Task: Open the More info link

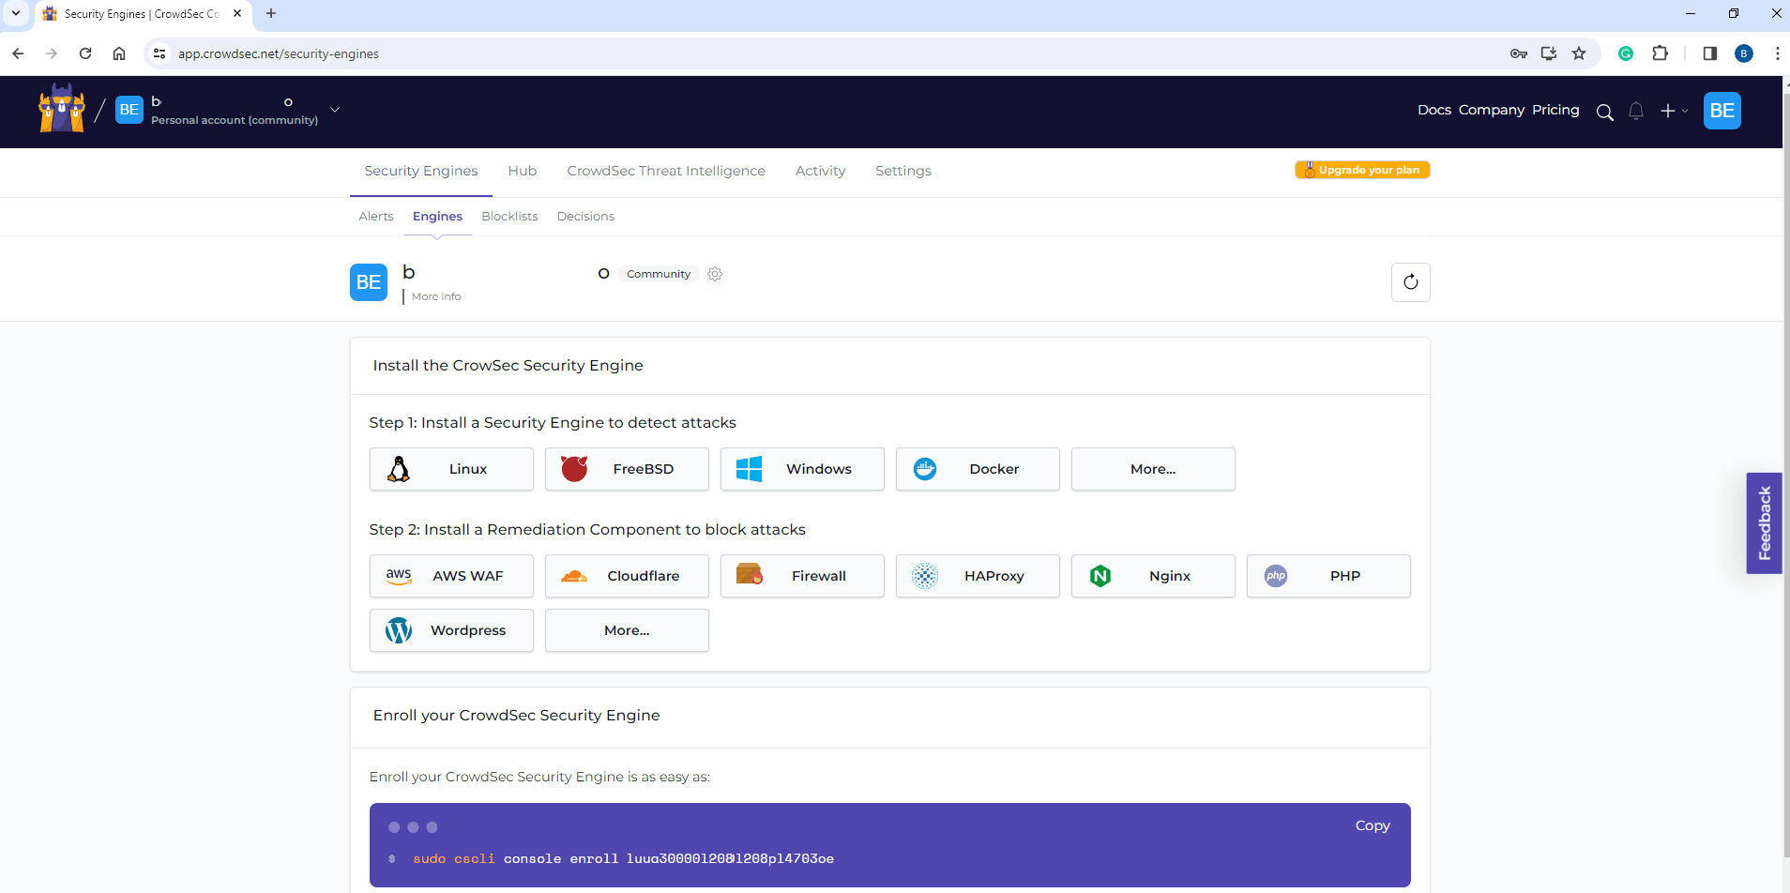Action: [436, 296]
